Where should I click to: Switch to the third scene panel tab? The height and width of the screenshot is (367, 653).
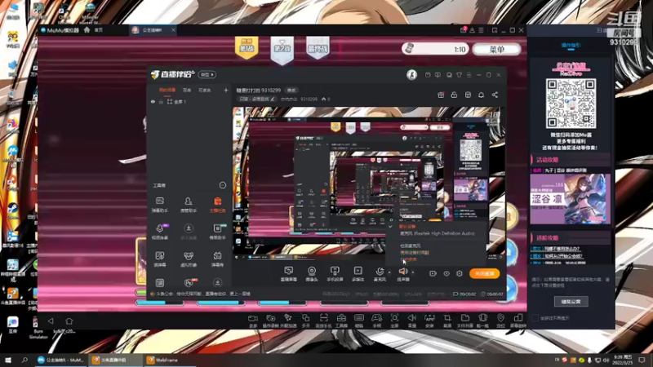point(205,90)
